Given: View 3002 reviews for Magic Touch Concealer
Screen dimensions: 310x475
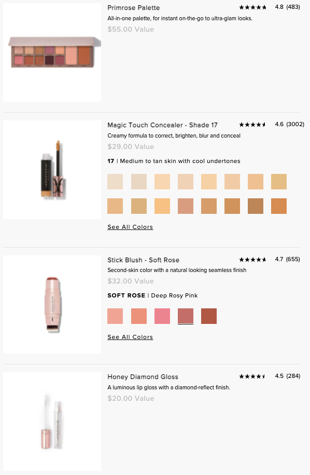Looking at the screenshot, I should point(296,125).
